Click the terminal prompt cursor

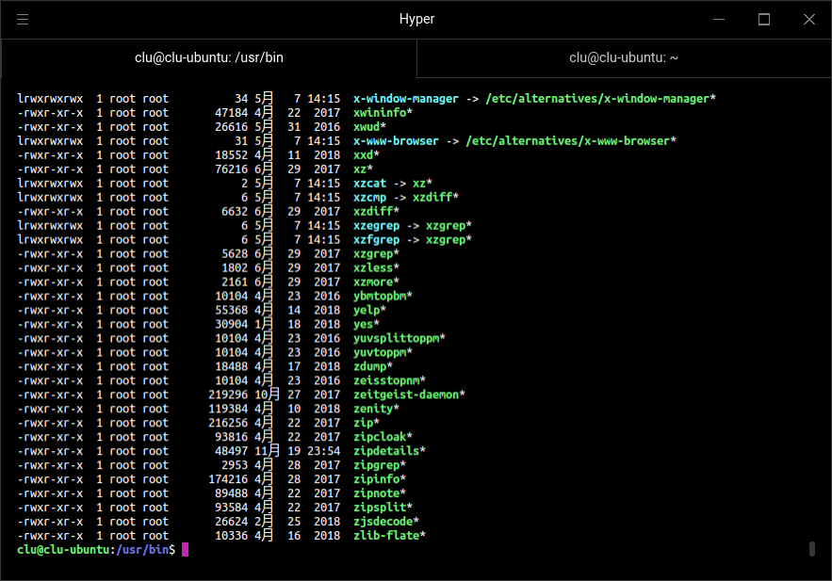coord(185,549)
